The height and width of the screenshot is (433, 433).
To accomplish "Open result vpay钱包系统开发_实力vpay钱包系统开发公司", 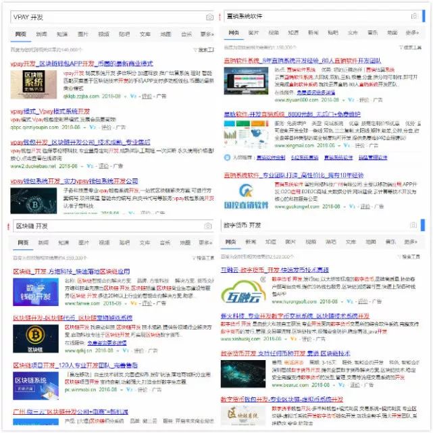I will pyautogui.click(x=74, y=181).
